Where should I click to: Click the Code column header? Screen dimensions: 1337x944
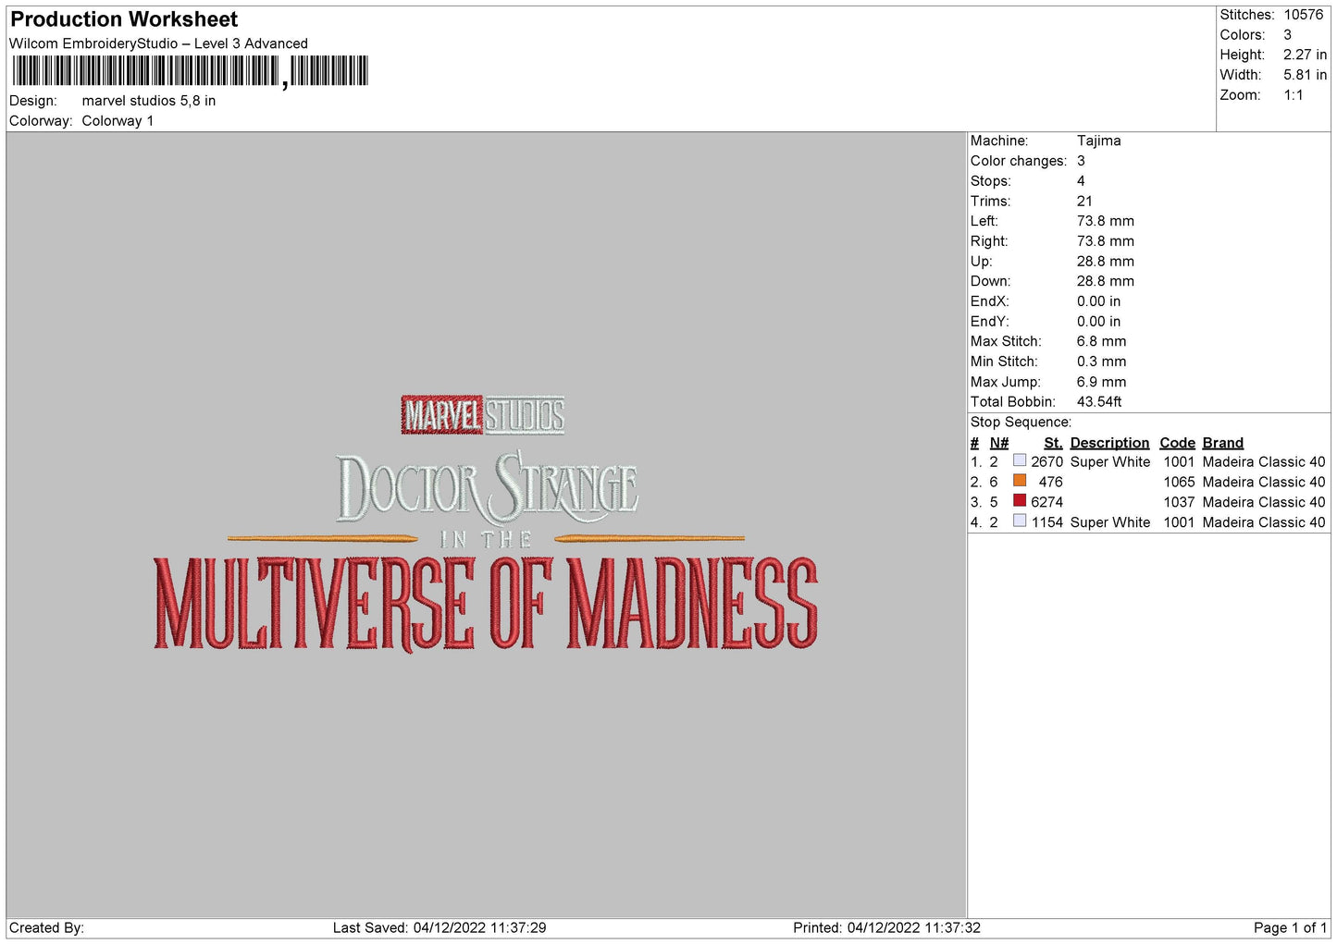pos(1177,443)
